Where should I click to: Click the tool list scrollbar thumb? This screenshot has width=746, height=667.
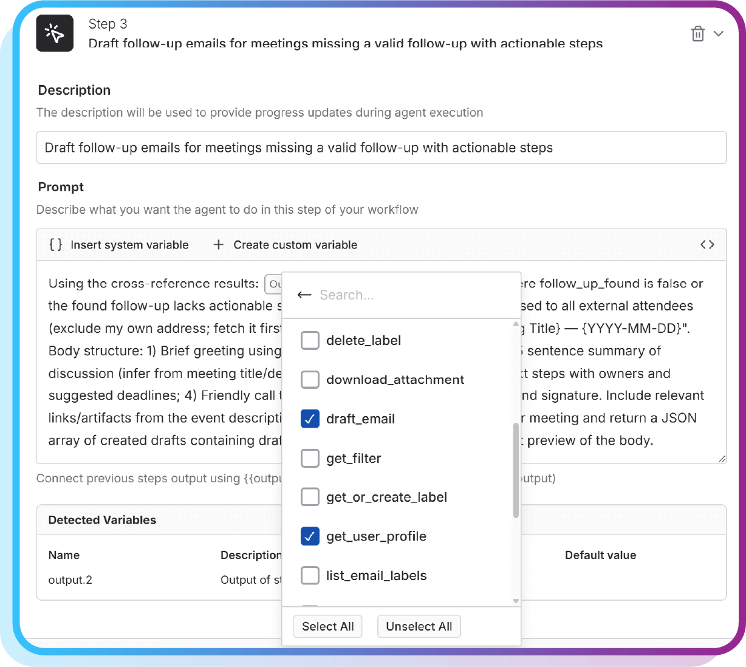pyautogui.click(x=516, y=470)
